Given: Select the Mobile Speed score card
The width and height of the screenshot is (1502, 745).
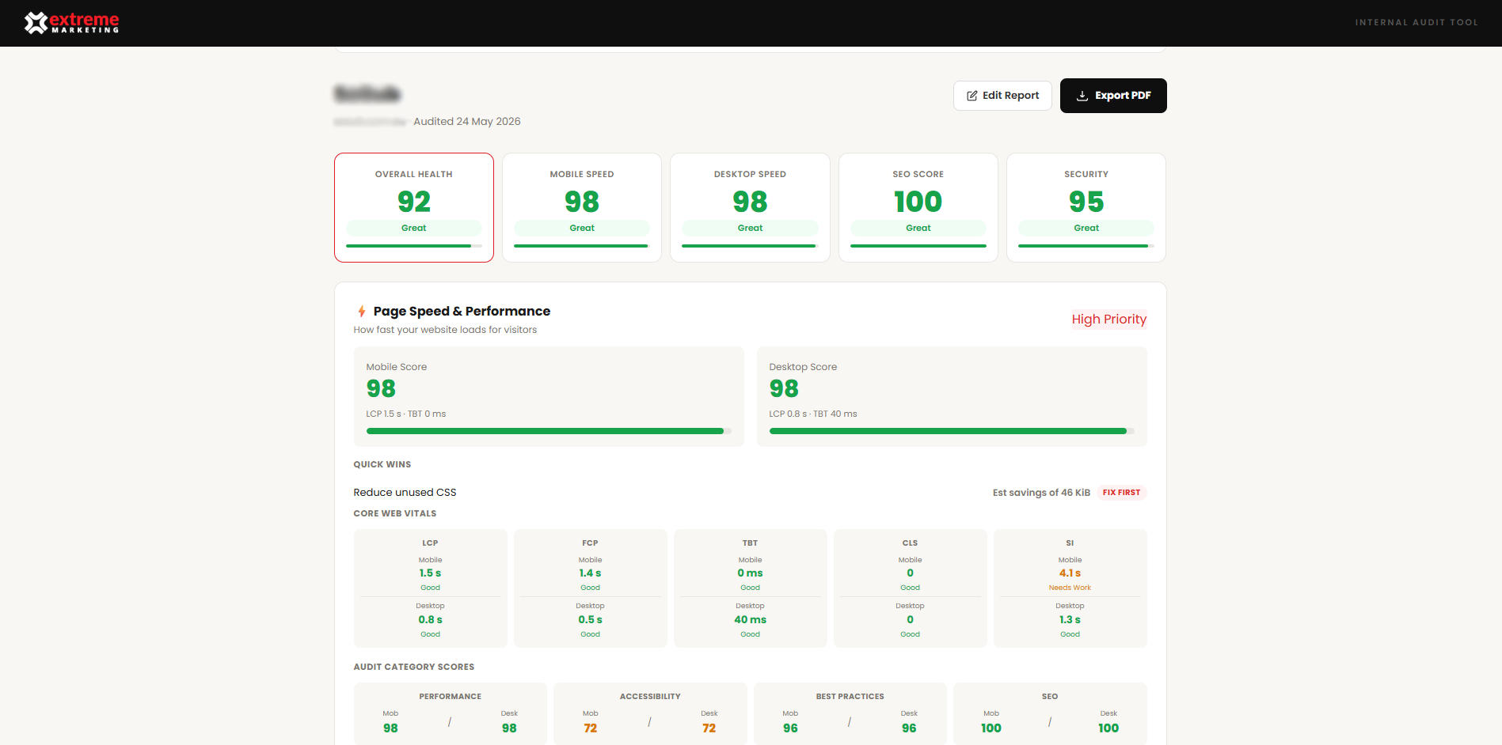Looking at the screenshot, I should (x=582, y=207).
